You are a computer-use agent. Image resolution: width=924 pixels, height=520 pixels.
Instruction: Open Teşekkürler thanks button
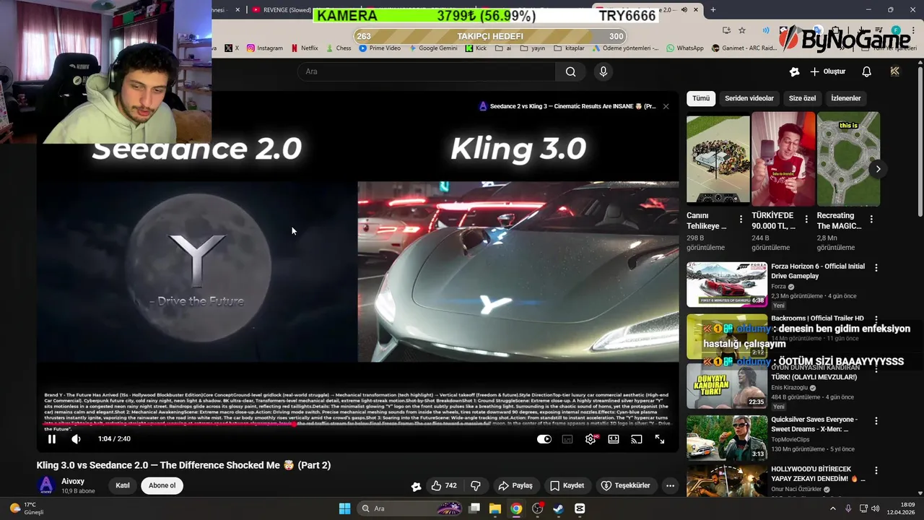[626, 485]
